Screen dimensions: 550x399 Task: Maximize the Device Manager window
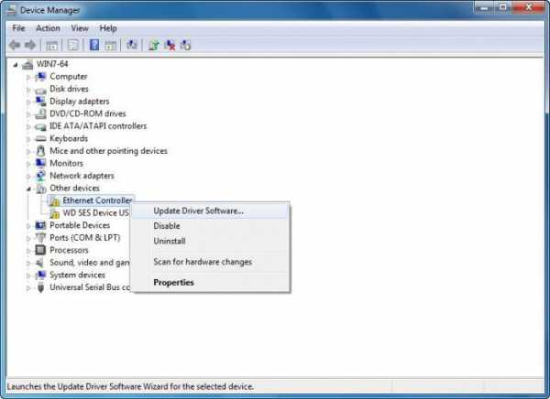(x=502, y=7)
